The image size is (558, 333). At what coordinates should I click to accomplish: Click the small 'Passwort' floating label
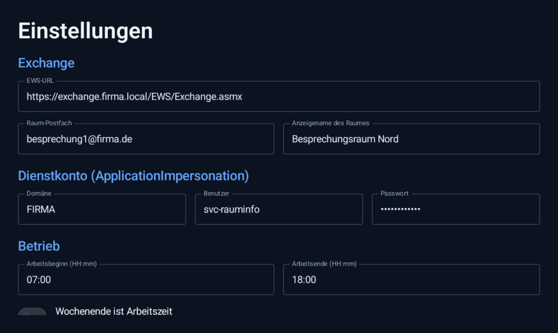(395, 193)
